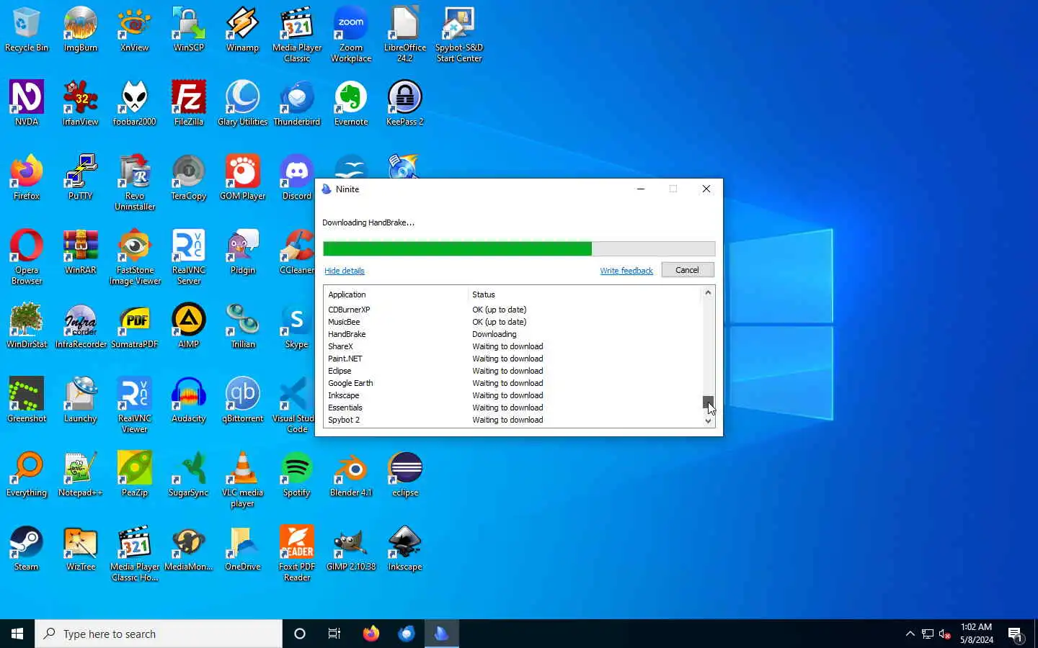Select the Thunderbird desktop icon
The height and width of the screenshot is (648, 1038).
297,103
